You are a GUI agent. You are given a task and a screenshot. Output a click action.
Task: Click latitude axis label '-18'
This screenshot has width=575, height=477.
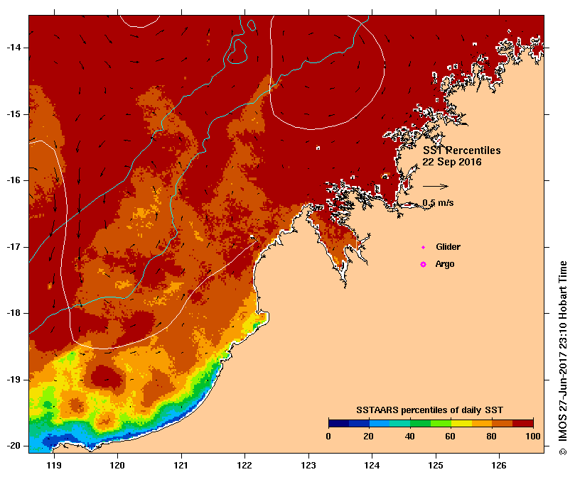click(14, 313)
